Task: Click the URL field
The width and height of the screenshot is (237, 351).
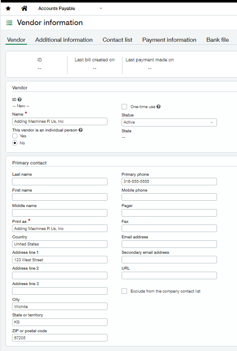Action: pyautogui.click(x=169, y=275)
